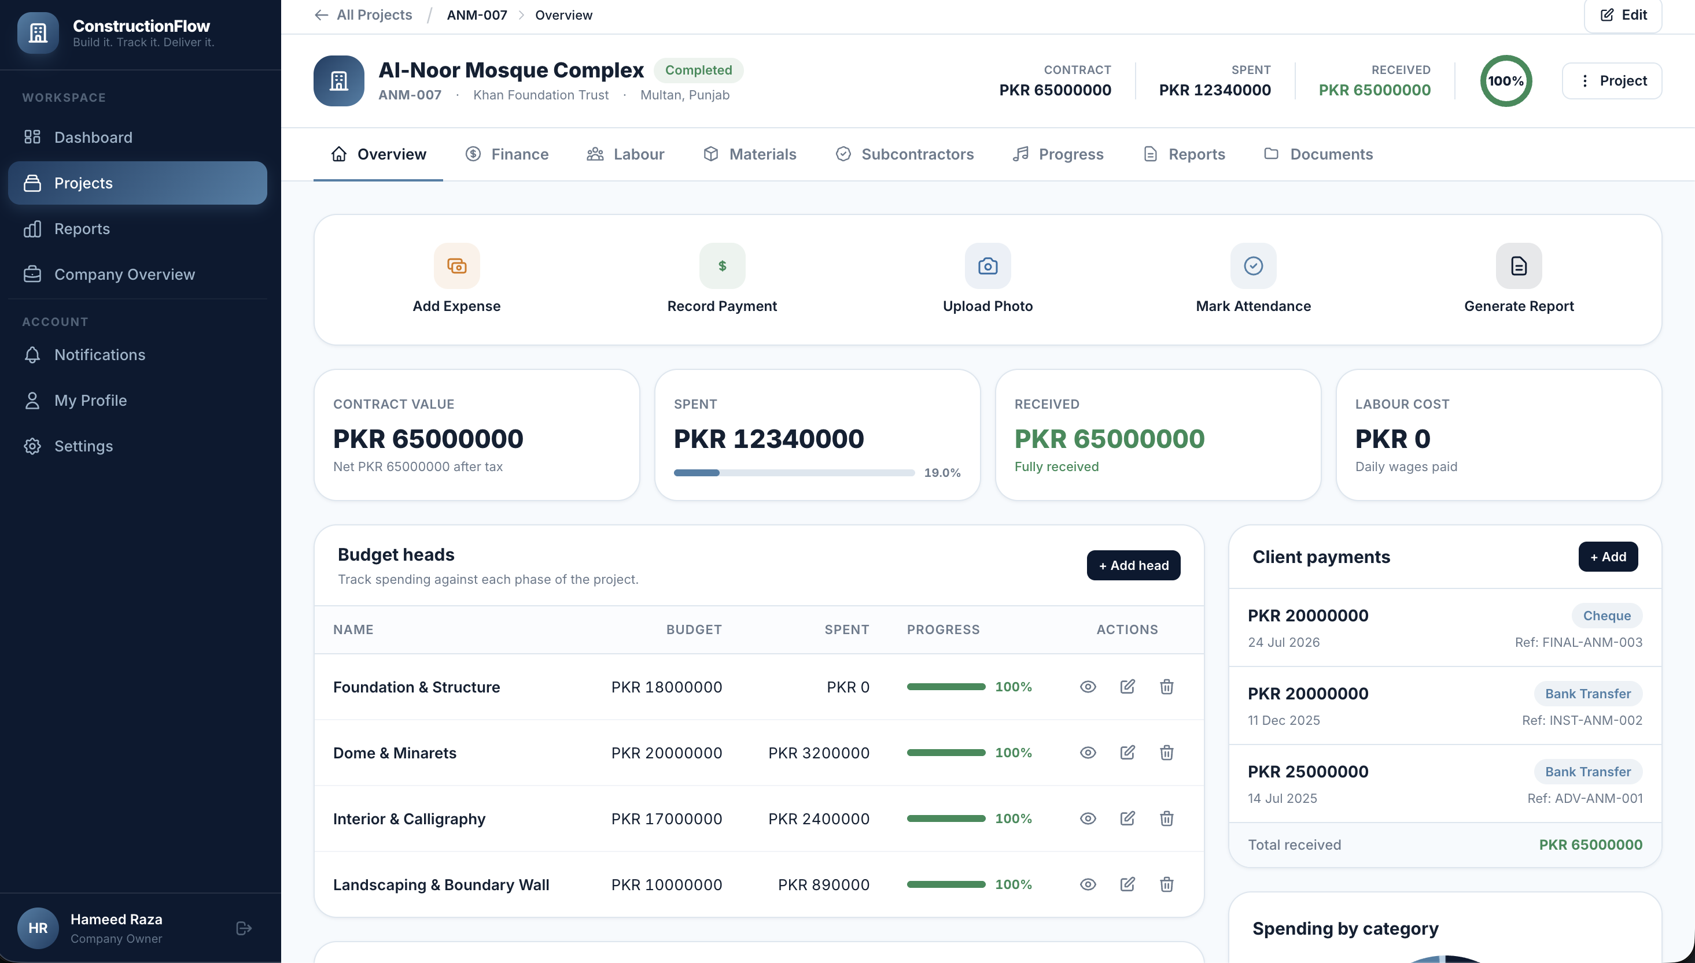Click the Upload Photo camera icon

pyautogui.click(x=987, y=266)
